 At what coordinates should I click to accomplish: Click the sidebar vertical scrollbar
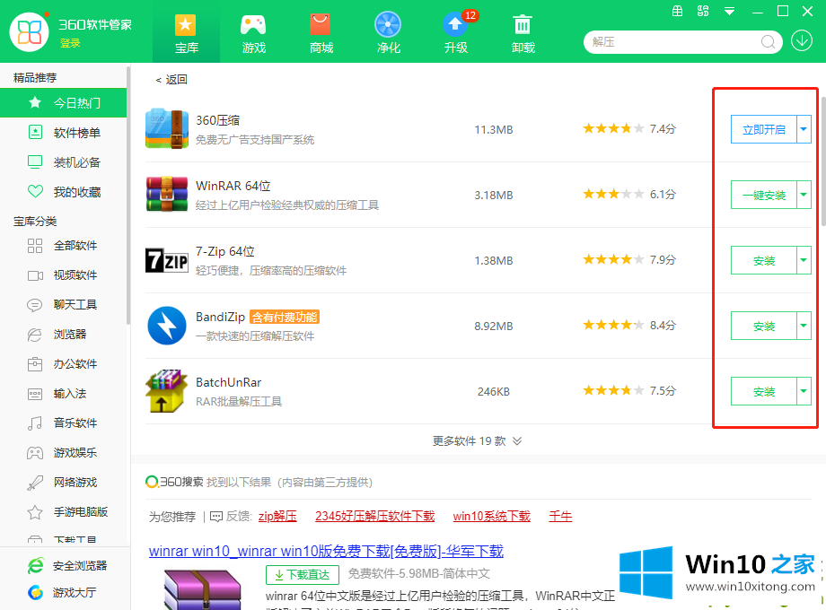pyautogui.click(x=128, y=195)
